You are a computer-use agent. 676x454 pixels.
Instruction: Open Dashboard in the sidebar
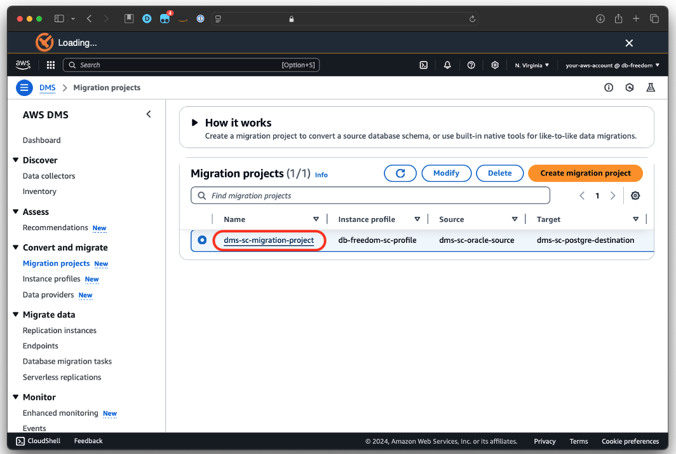point(41,141)
